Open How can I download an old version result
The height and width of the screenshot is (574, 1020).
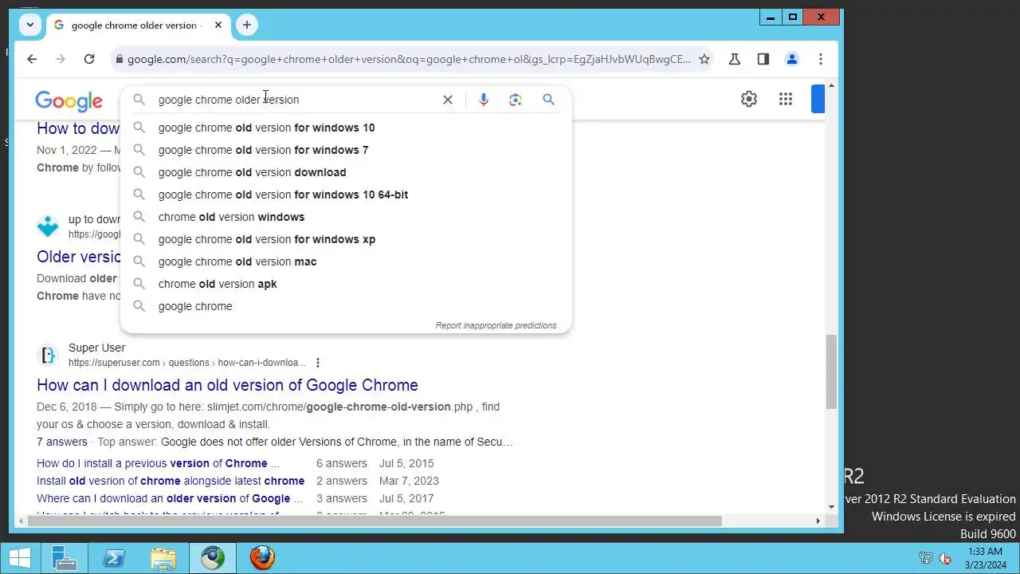pos(227,385)
